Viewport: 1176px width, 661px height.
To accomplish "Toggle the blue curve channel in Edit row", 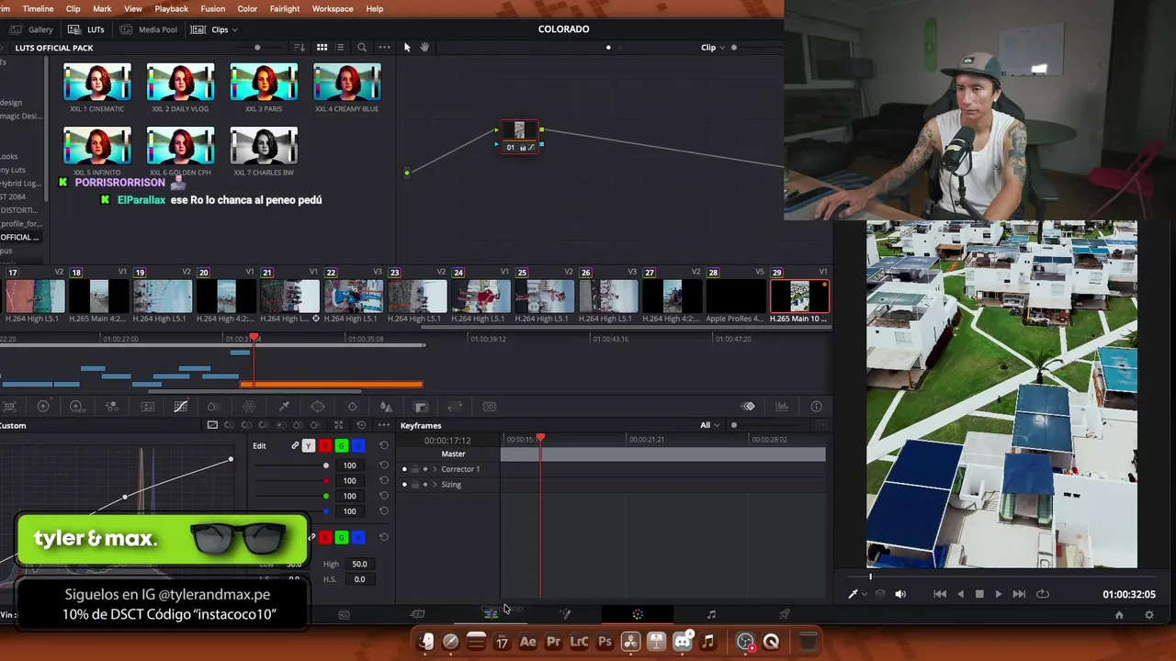I will click(x=357, y=445).
